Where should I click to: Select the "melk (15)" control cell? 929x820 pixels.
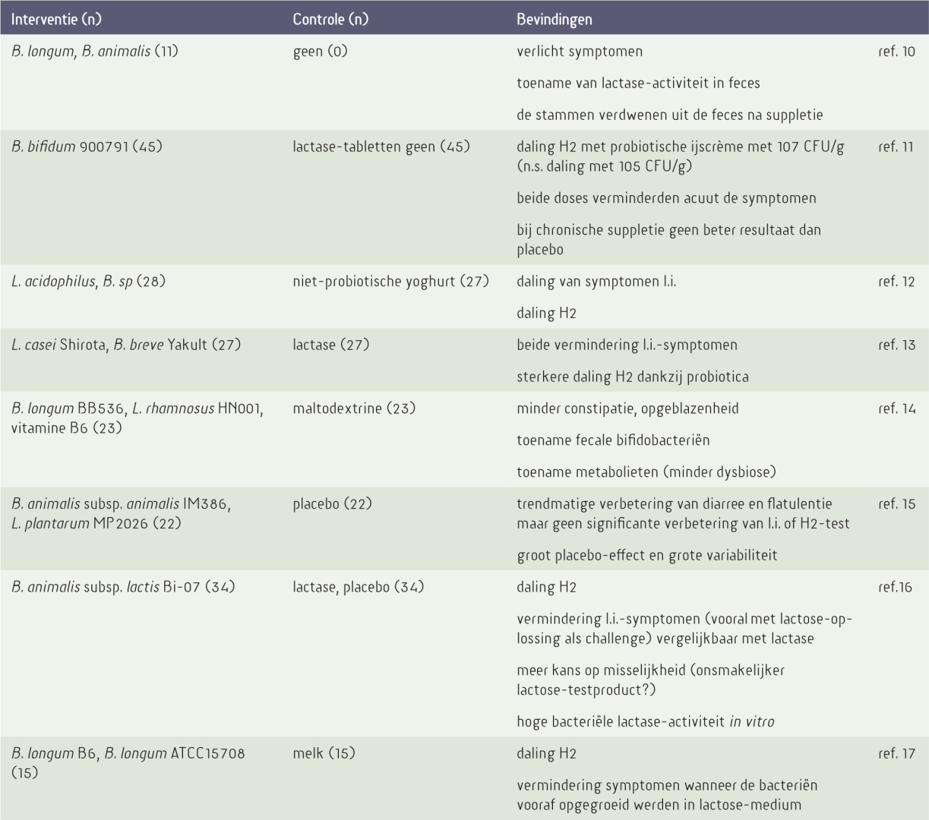[x=324, y=754]
